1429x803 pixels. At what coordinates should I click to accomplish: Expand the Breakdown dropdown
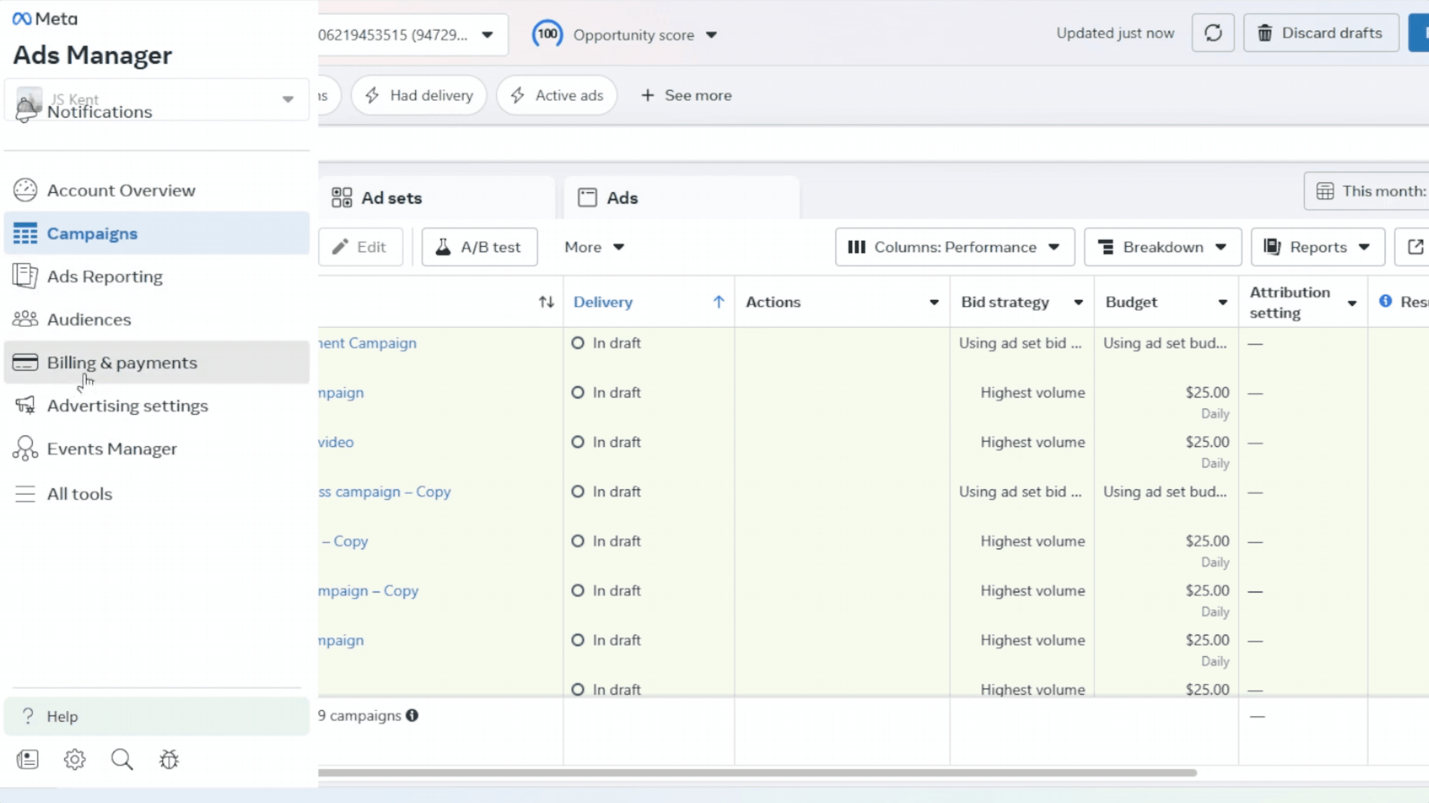(x=1162, y=247)
